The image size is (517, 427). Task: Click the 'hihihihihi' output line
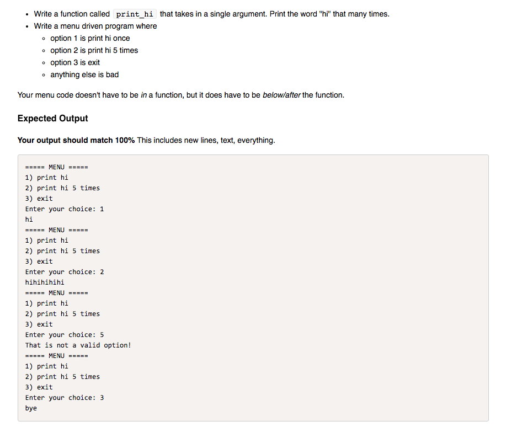pyautogui.click(x=45, y=282)
